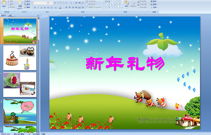Toggle Text Shadow (S) formatting

coord(48,8)
